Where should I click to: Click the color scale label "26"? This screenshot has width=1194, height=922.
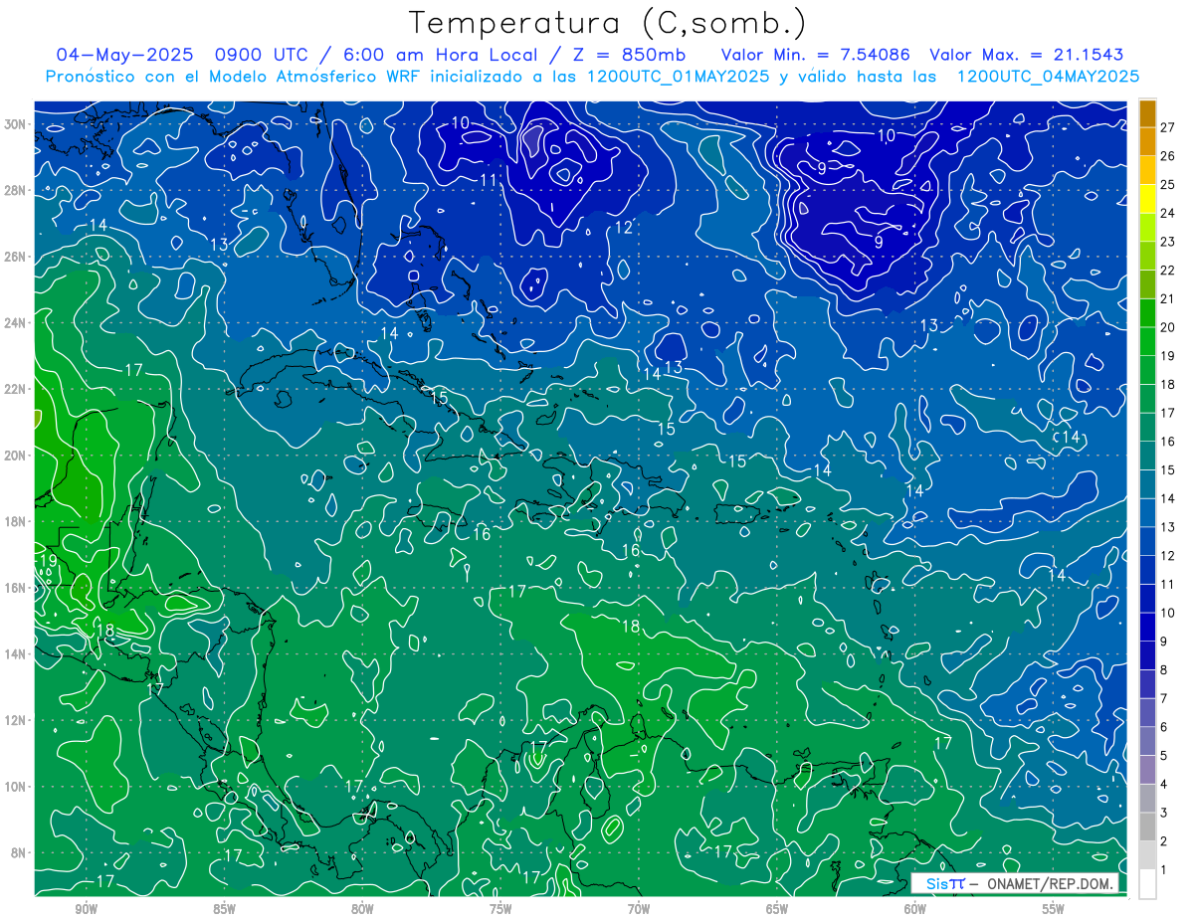[1168, 155]
